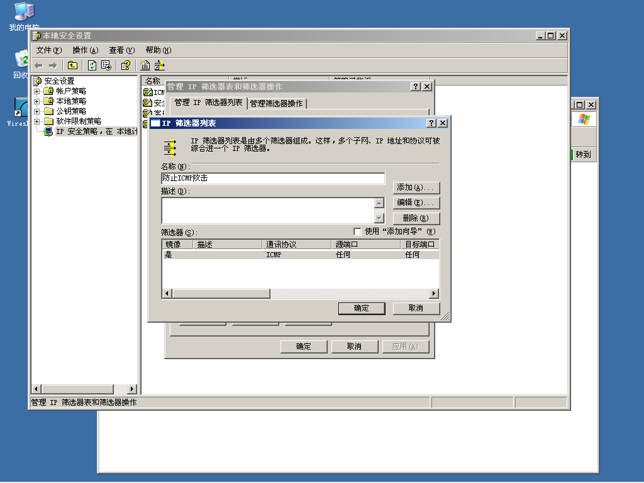Click the 目标端口 column header
This screenshot has height=483, width=644.
point(419,245)
